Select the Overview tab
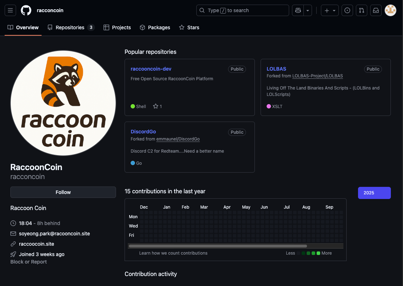The image size is (403, 286). (x=23, y=27)
